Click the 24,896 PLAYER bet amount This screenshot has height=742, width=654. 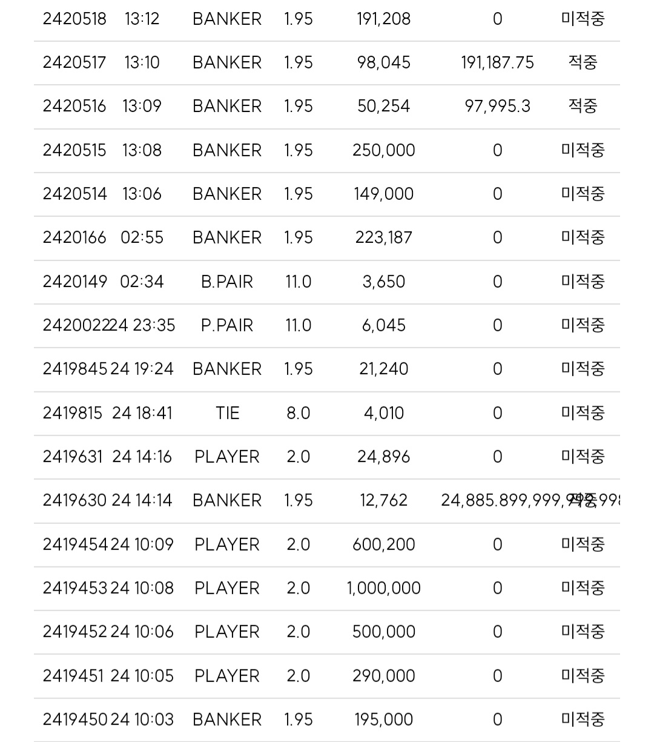point(384,457)
